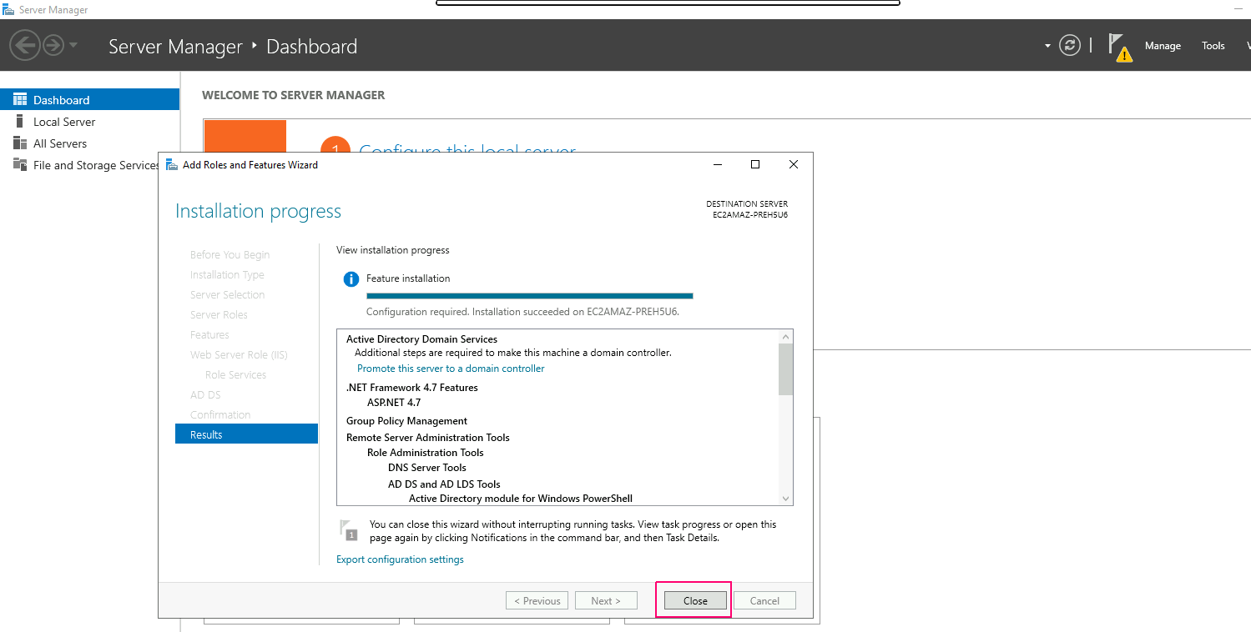Click Server Manager breadcrumb title in header

pos(175,47)
